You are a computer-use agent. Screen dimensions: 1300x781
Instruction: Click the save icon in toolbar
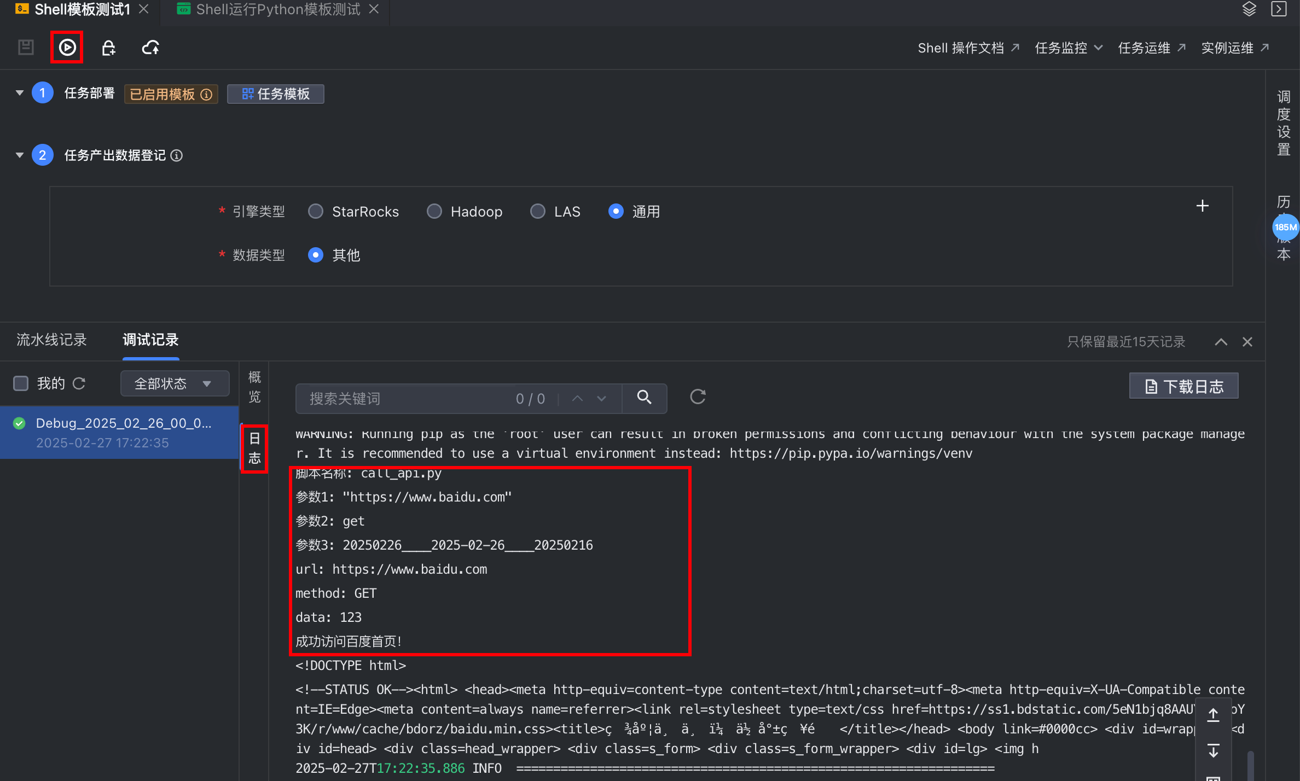coord(26,48)
